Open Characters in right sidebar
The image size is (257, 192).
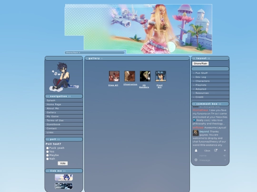210,81
